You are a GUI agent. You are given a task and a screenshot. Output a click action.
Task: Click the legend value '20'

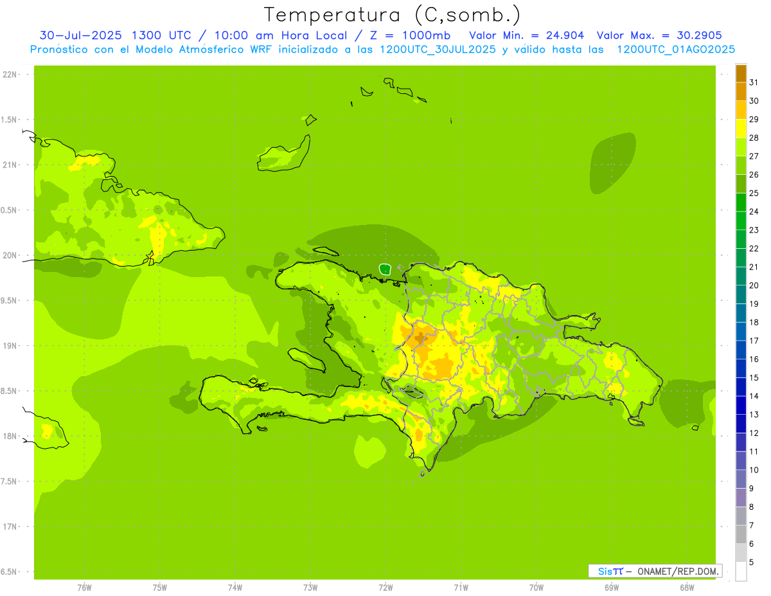click(754, 285)
